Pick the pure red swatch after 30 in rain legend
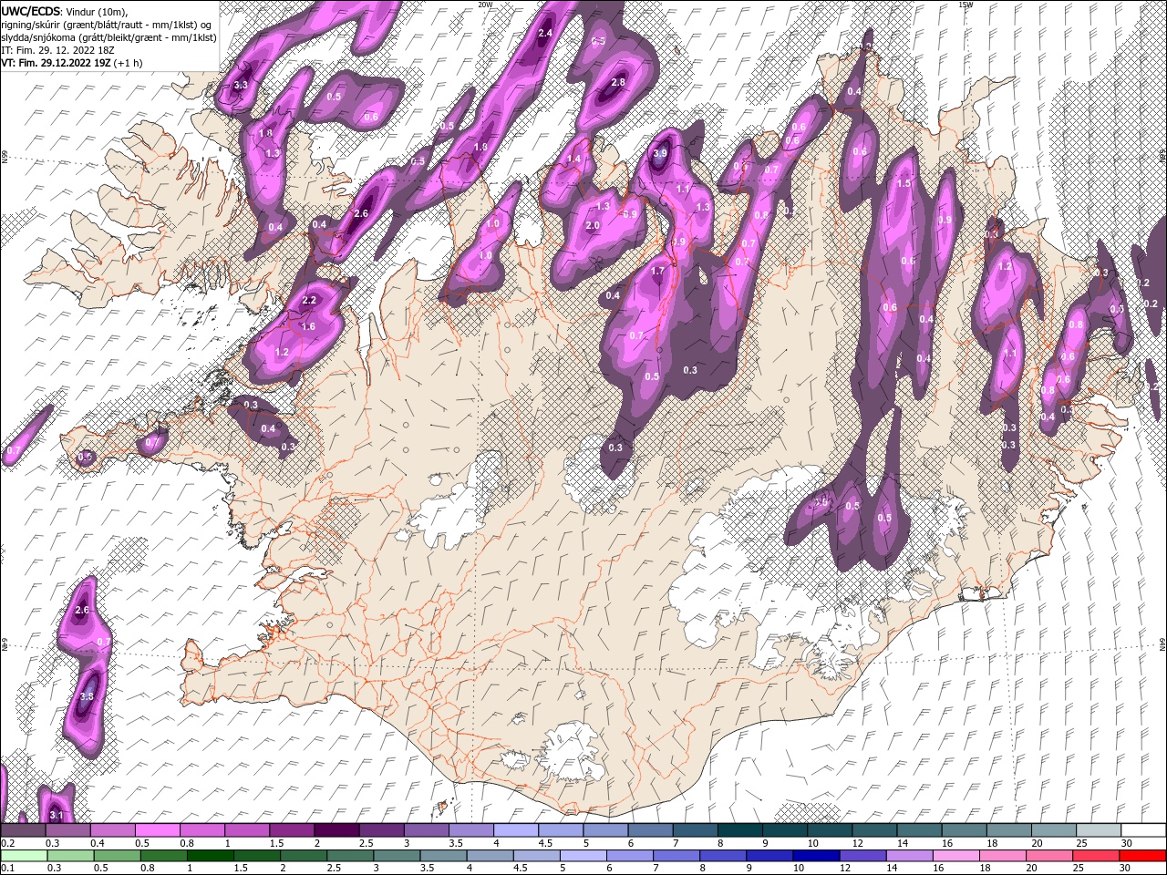Image resolution: width=1167 pixels, height=875 pixels. [x=1143, y=855]
